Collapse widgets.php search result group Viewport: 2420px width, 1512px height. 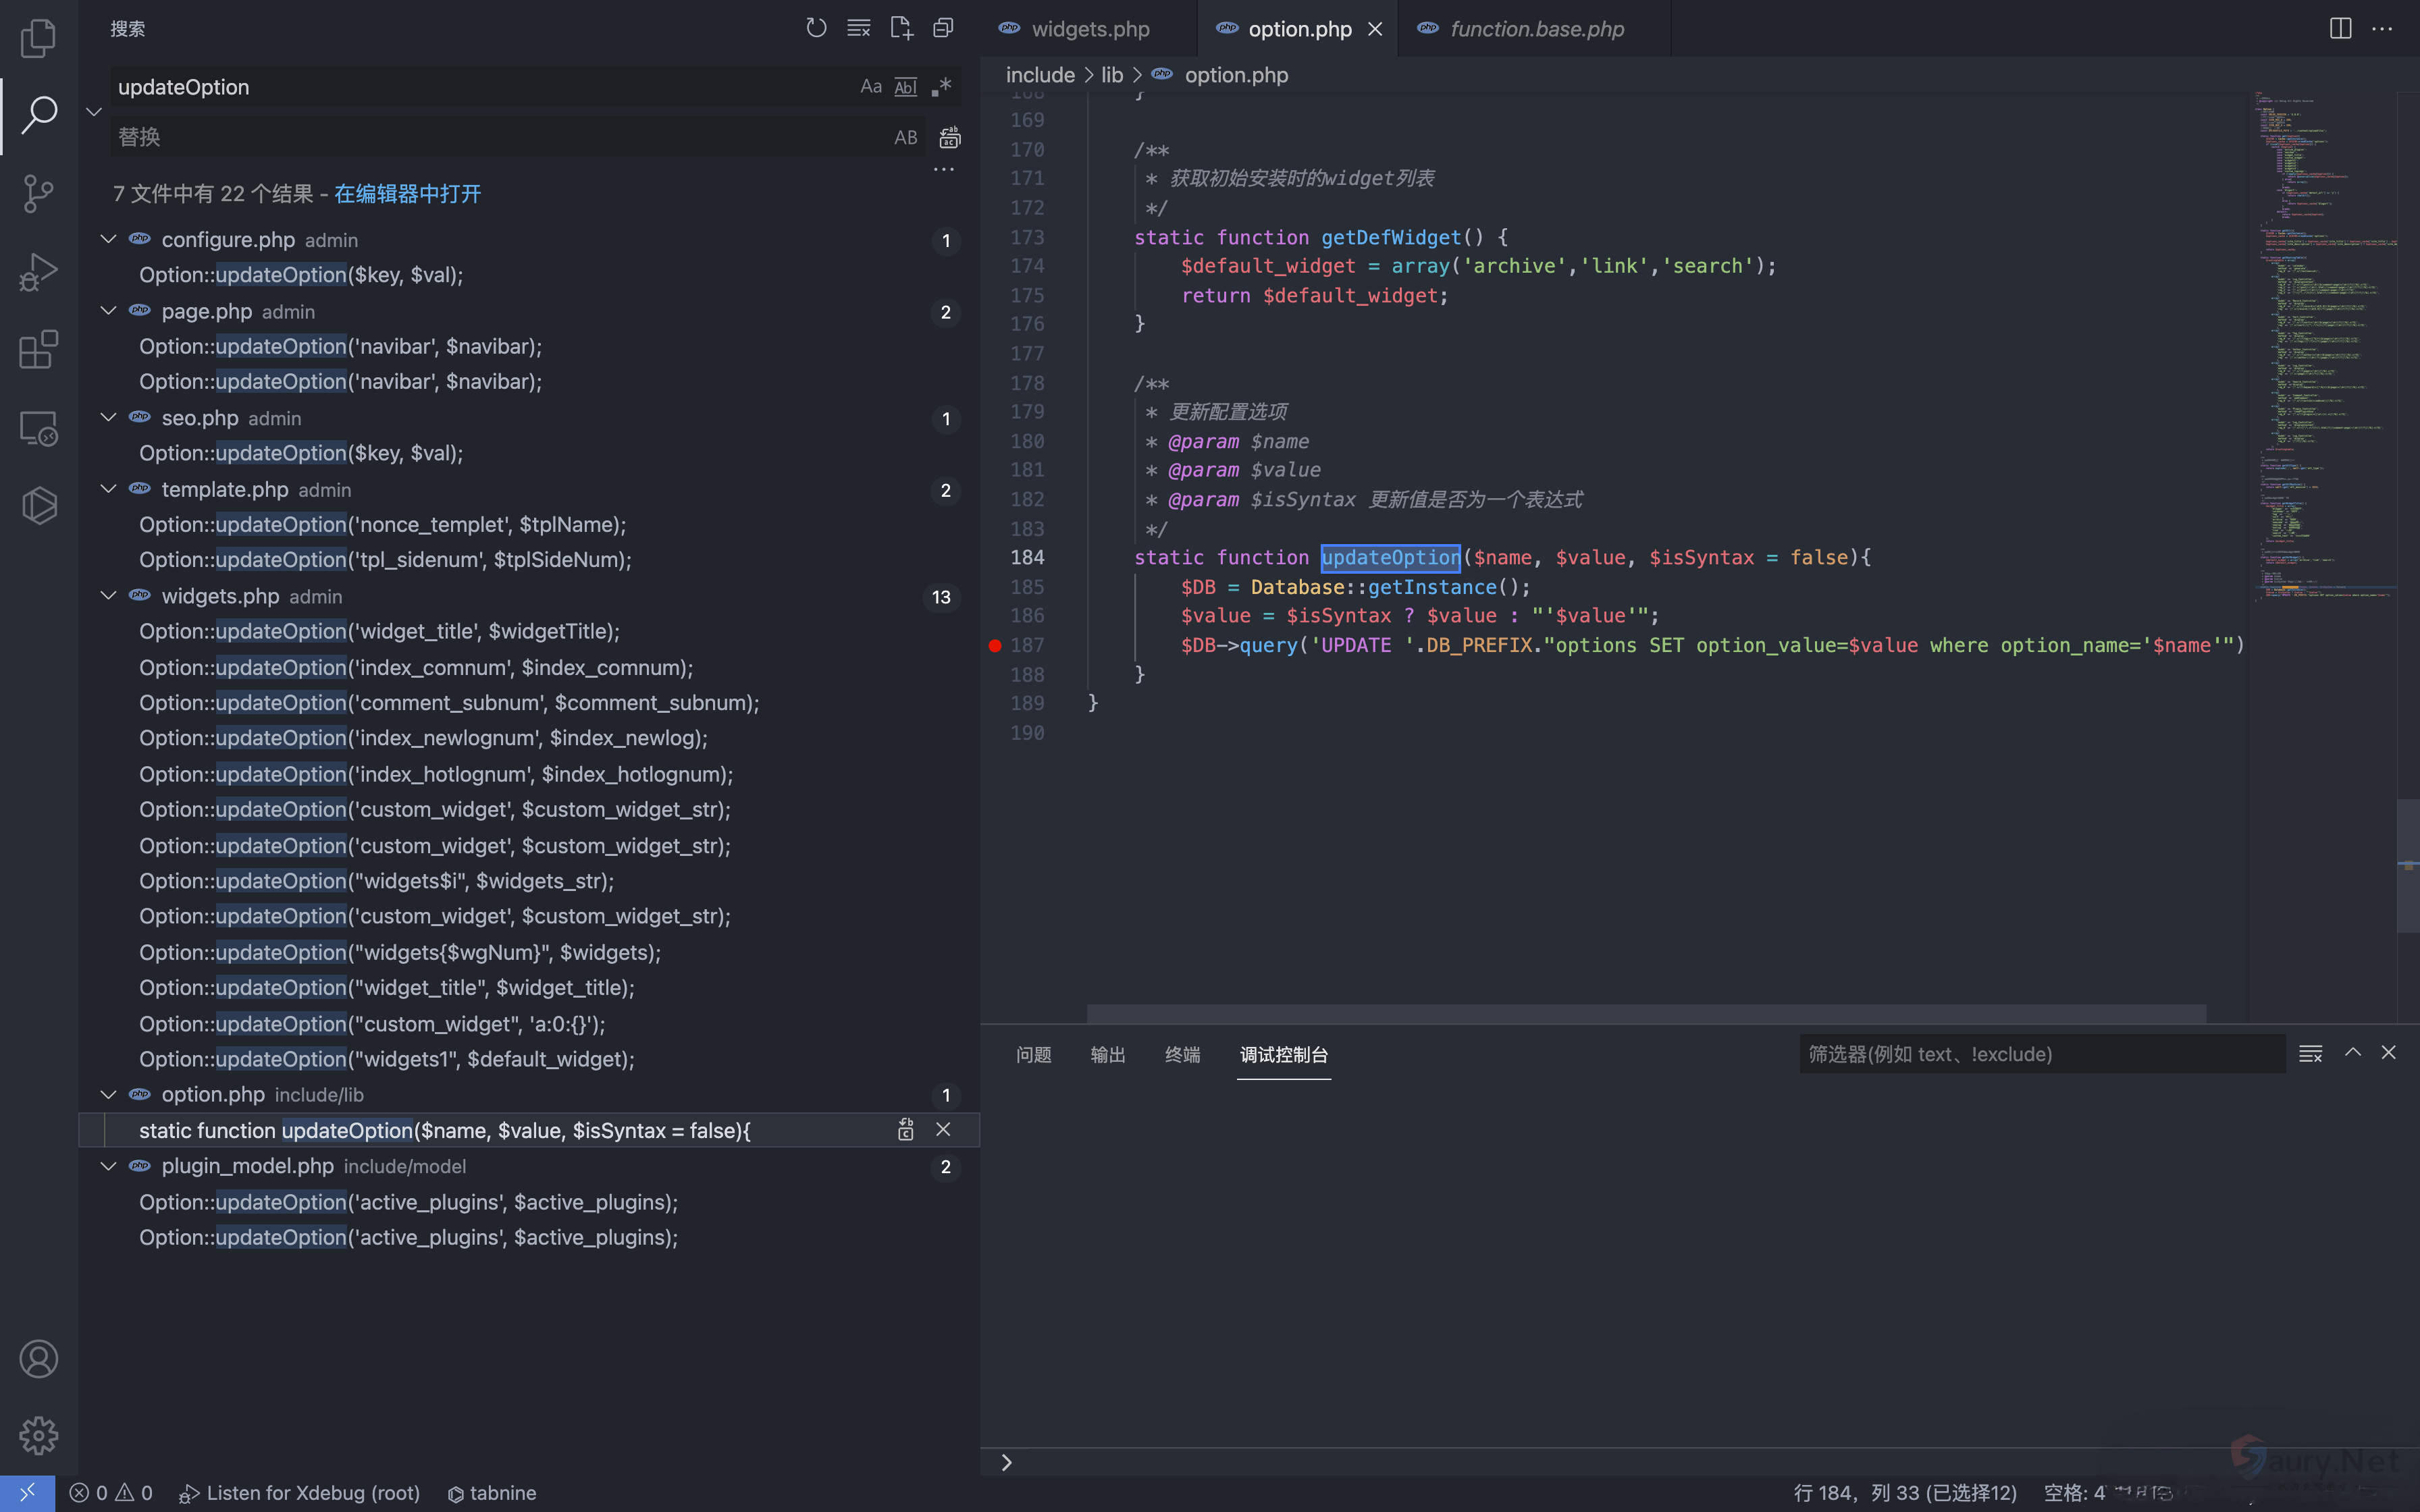(x=108, y=596)
